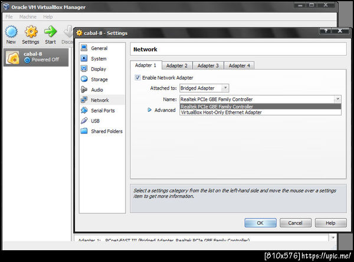Open the Machine menu
Image resolution: width=354 pixels, height=262 pixels.
(28, 17)
